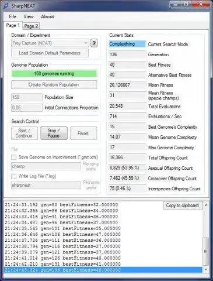Minimize the SharpNEAT window
213x281 pixels.
pos(175,5)
